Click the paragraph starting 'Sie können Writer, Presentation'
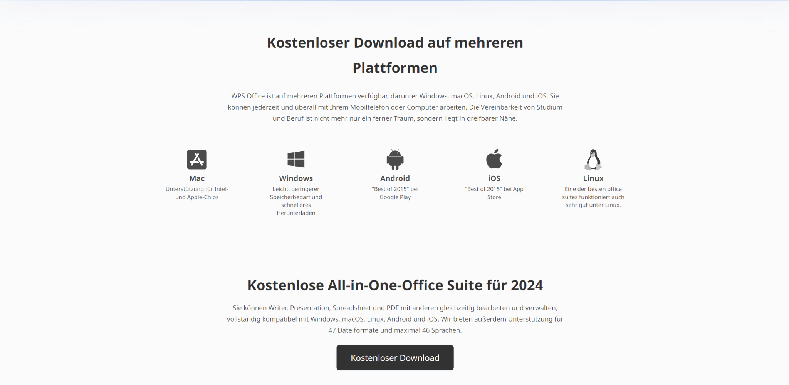Screen dimensions: 789x385 click(395, 319)
